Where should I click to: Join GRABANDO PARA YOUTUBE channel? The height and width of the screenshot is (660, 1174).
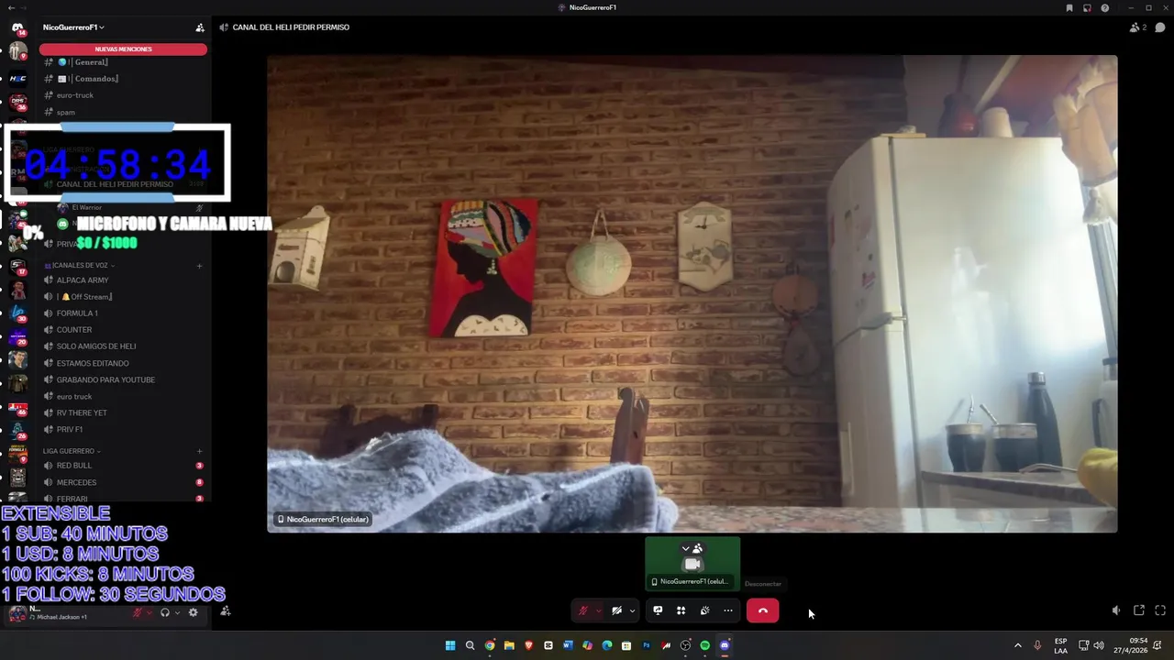pos(123,379)
